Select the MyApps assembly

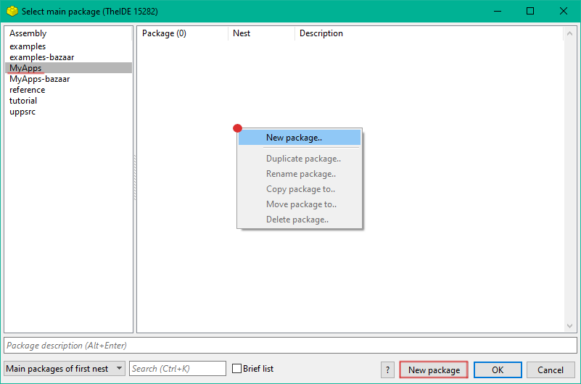[25, 68]
